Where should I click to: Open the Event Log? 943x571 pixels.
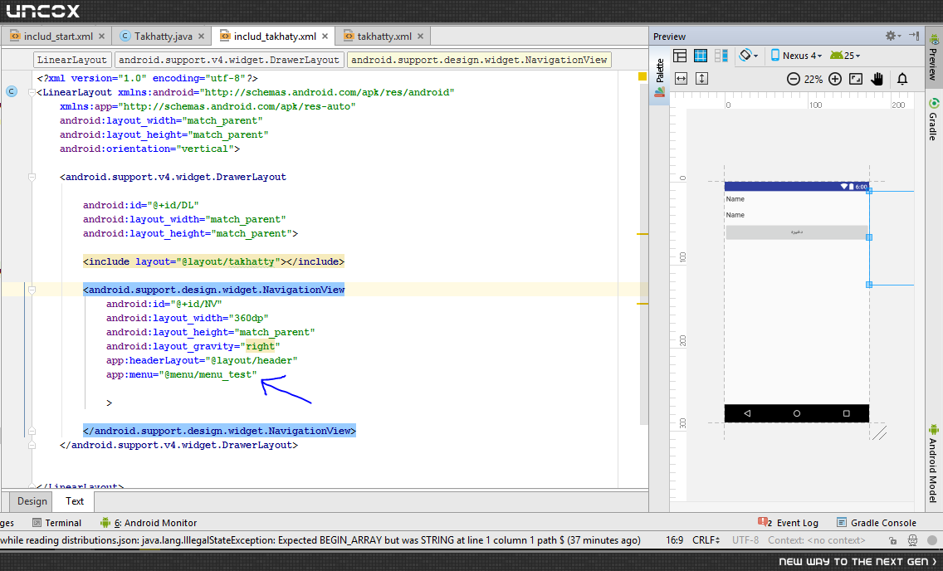pos(789,523)
